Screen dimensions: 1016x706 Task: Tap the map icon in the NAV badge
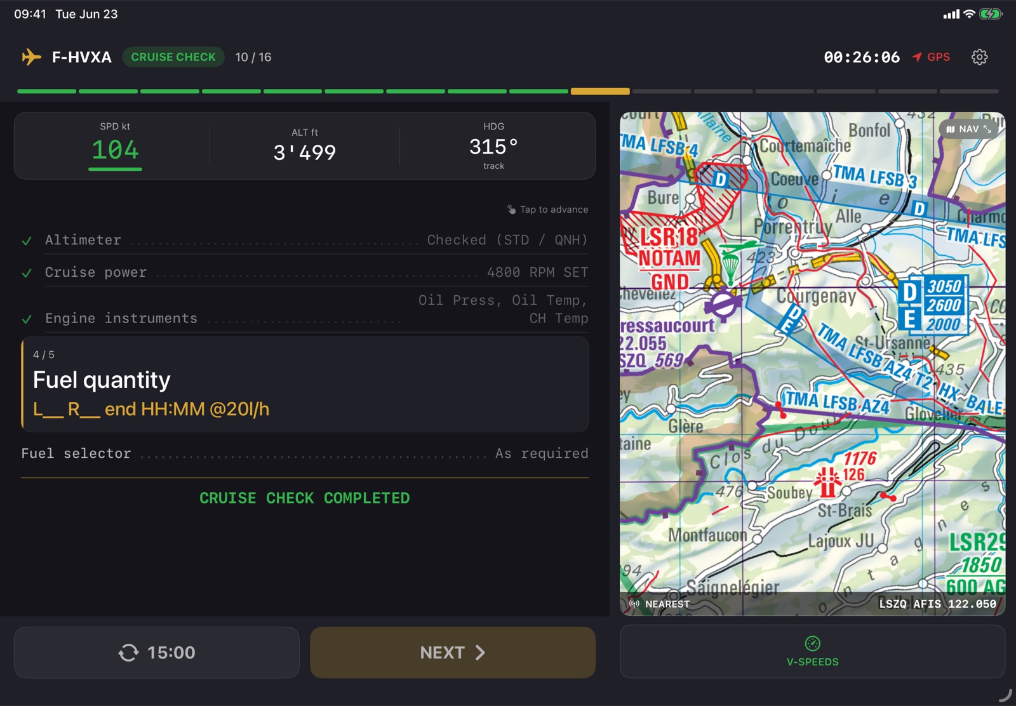[951, 129]
